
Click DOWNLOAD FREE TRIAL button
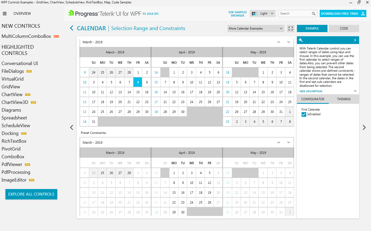343,13
